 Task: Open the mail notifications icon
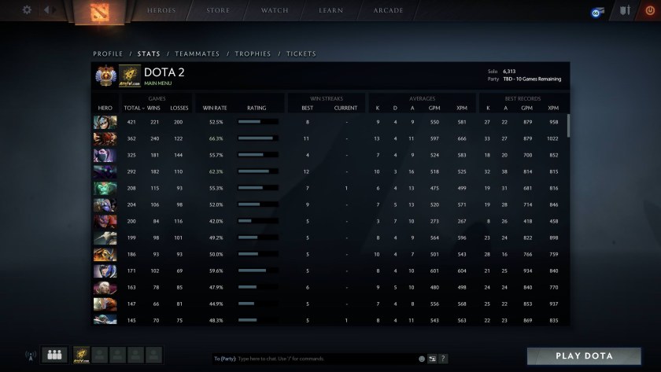597,12
